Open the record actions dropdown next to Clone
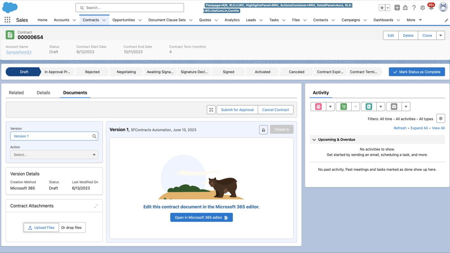Screen dimensions: 450x253 click(x=441, y=36)
